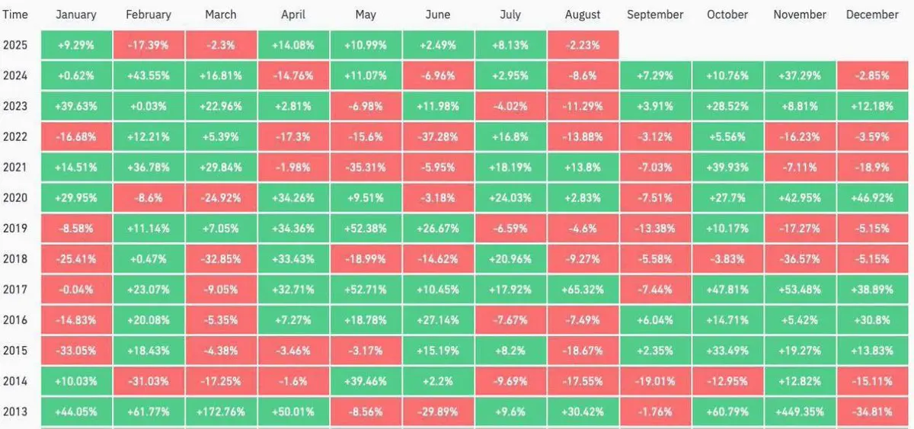The width and height of the screenshot is (914, 429).
Task: Select the 2025 row label
Action: 15,45
